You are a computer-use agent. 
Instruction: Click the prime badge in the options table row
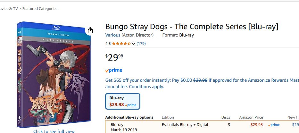coord(274,125)
